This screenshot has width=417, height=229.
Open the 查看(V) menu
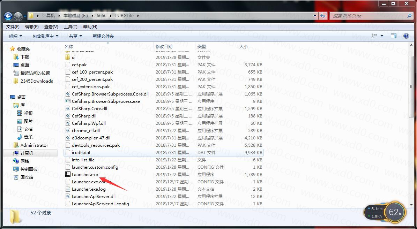pyautogui.click(x=51, y=27)
